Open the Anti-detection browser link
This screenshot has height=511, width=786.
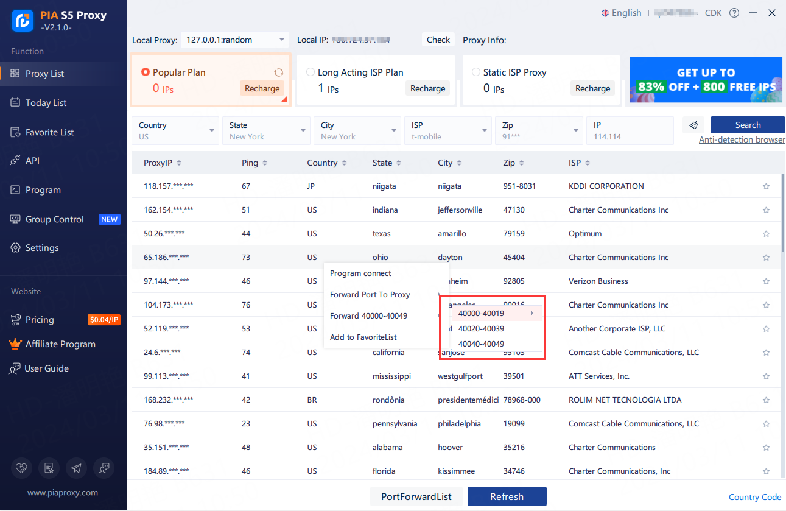click(742, 139)
